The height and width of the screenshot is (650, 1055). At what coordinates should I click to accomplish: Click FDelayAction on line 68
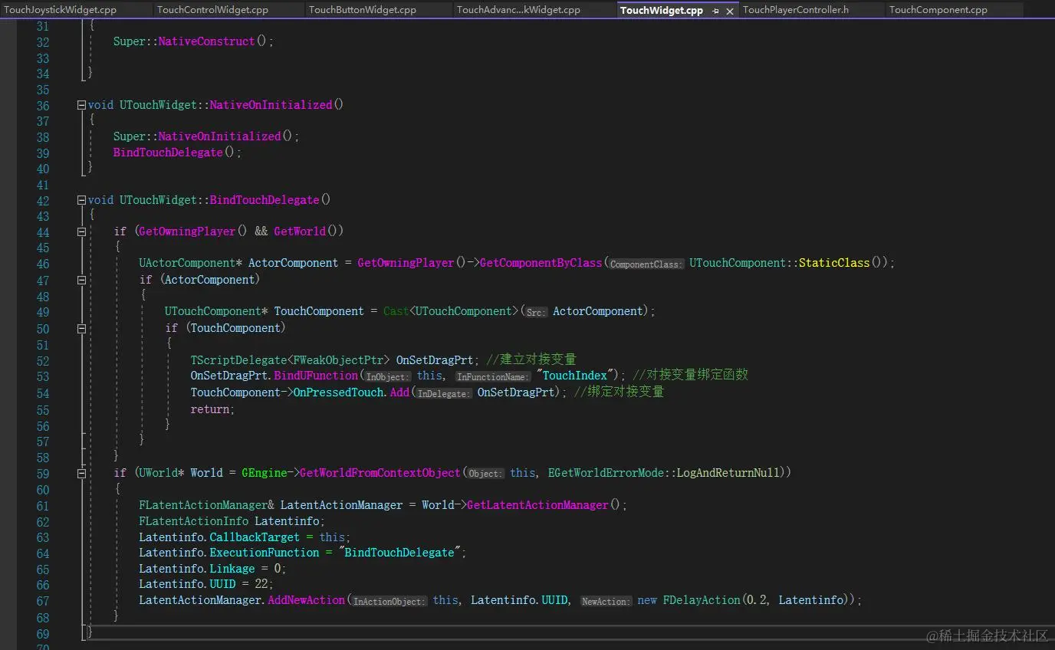[x=702, y=600]
